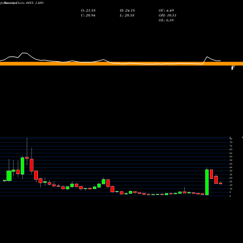243x243 pixels.
Task: Click the 79 price axis label
Action: (x=231, y=142)
